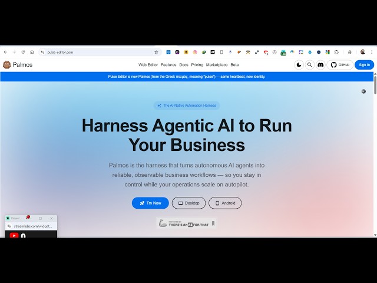Open the Discord community link
377x283 pixels.
tap(320, 65)
